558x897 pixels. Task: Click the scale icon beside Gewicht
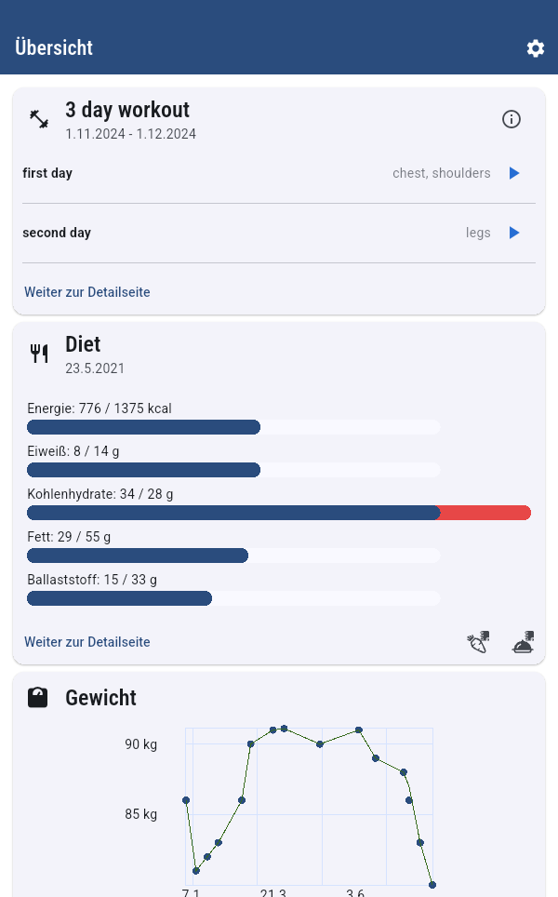pyautogui.click(x=38, y=698)
